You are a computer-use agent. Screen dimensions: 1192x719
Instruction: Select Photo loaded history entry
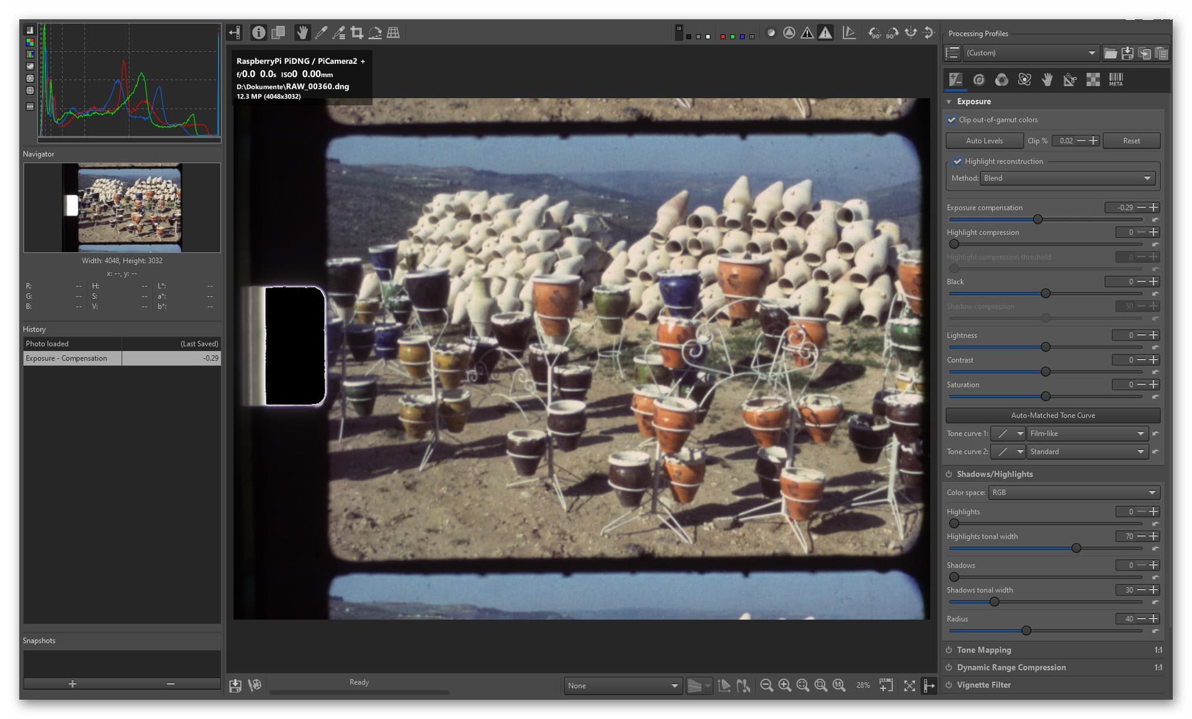pyautogui.click(x=122, y=344)
